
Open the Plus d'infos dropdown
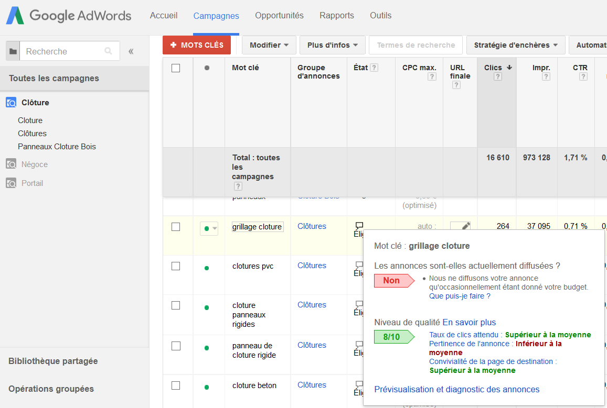(x=332, y=45)
